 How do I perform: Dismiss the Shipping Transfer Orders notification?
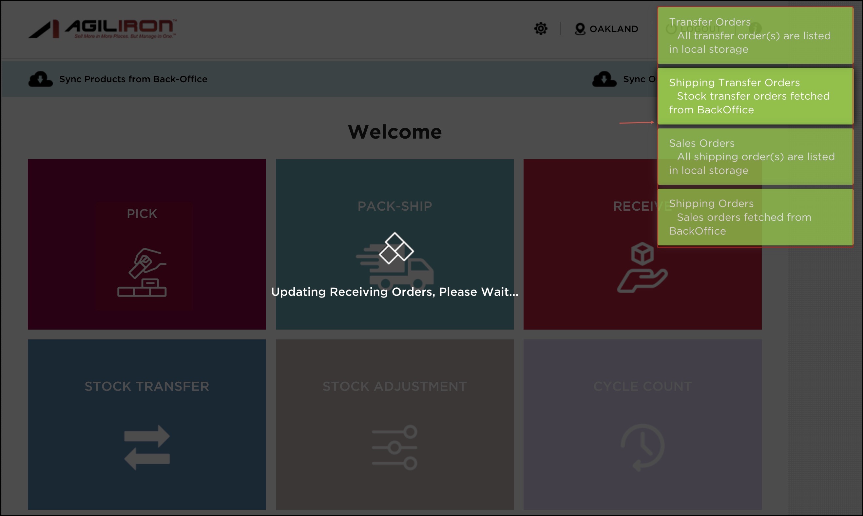[755, 96]
